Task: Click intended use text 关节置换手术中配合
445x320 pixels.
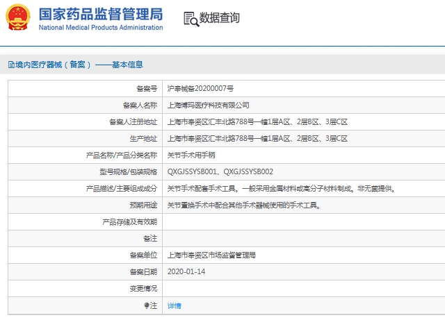Action: coord(244,205)
